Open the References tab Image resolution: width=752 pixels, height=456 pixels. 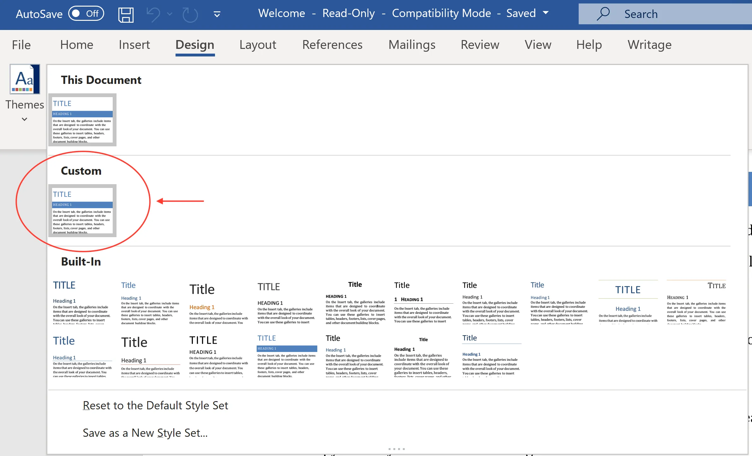332,45
